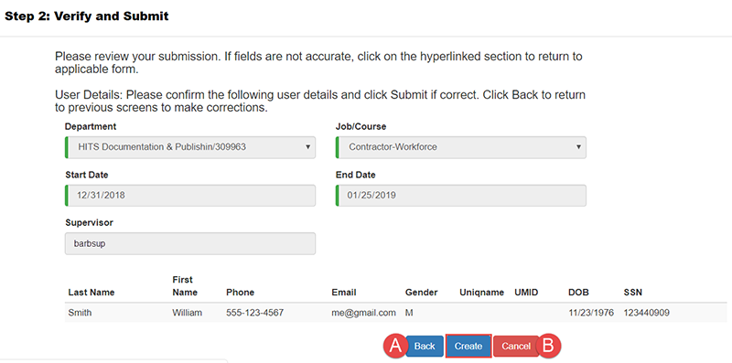This screenshot has width=732, height=363.
Task: Click the Phone column header
Action: pyautogui.click(x=241, y=293)
